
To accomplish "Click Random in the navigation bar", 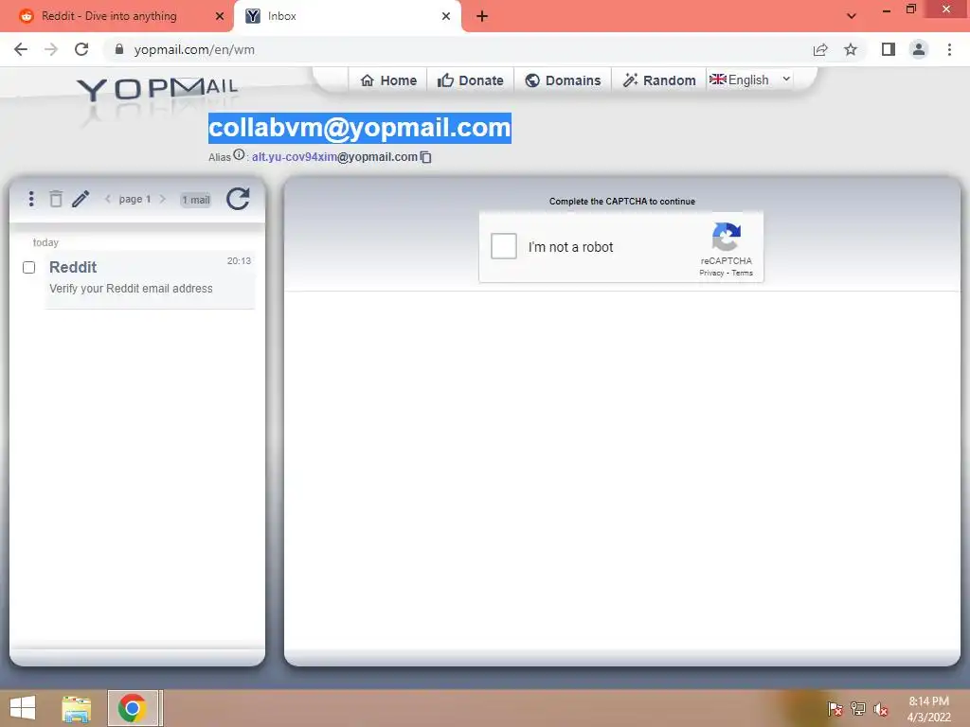I will (659, 80).
